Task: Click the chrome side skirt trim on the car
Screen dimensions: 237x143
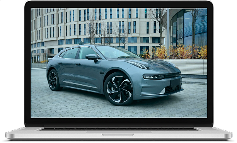Action: (x=80, y=85)
